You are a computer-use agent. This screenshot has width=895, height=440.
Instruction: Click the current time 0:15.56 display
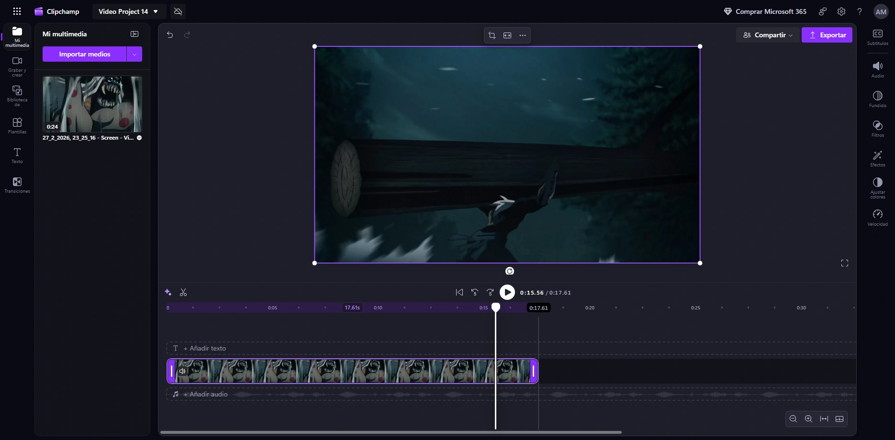pyautogui.click(x=532, y=293)
